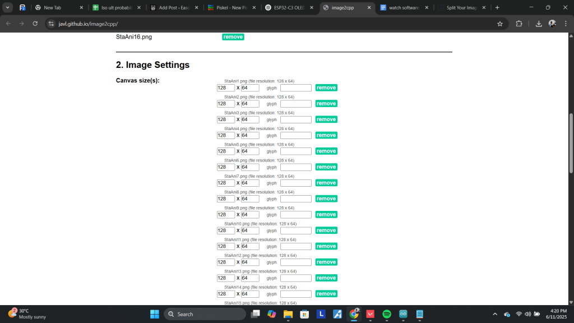This screenshot has width=574, height=323.
Task: View site information icon in address bar
Action: click(x=51, y=24)
